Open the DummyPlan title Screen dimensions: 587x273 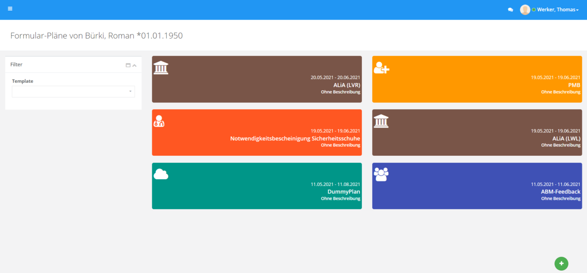click(343, 192)
